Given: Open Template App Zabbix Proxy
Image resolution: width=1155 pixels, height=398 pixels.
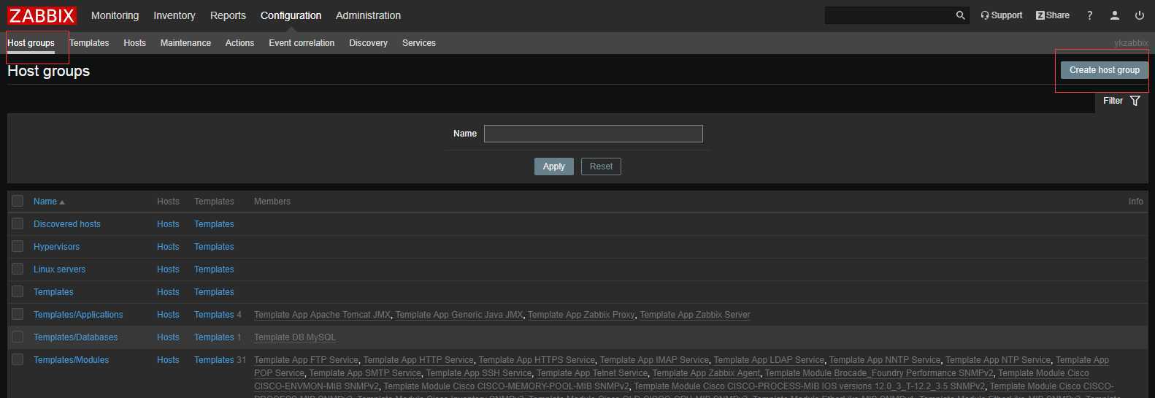Looking at the screenshot, I should click(x=581, y=315).
